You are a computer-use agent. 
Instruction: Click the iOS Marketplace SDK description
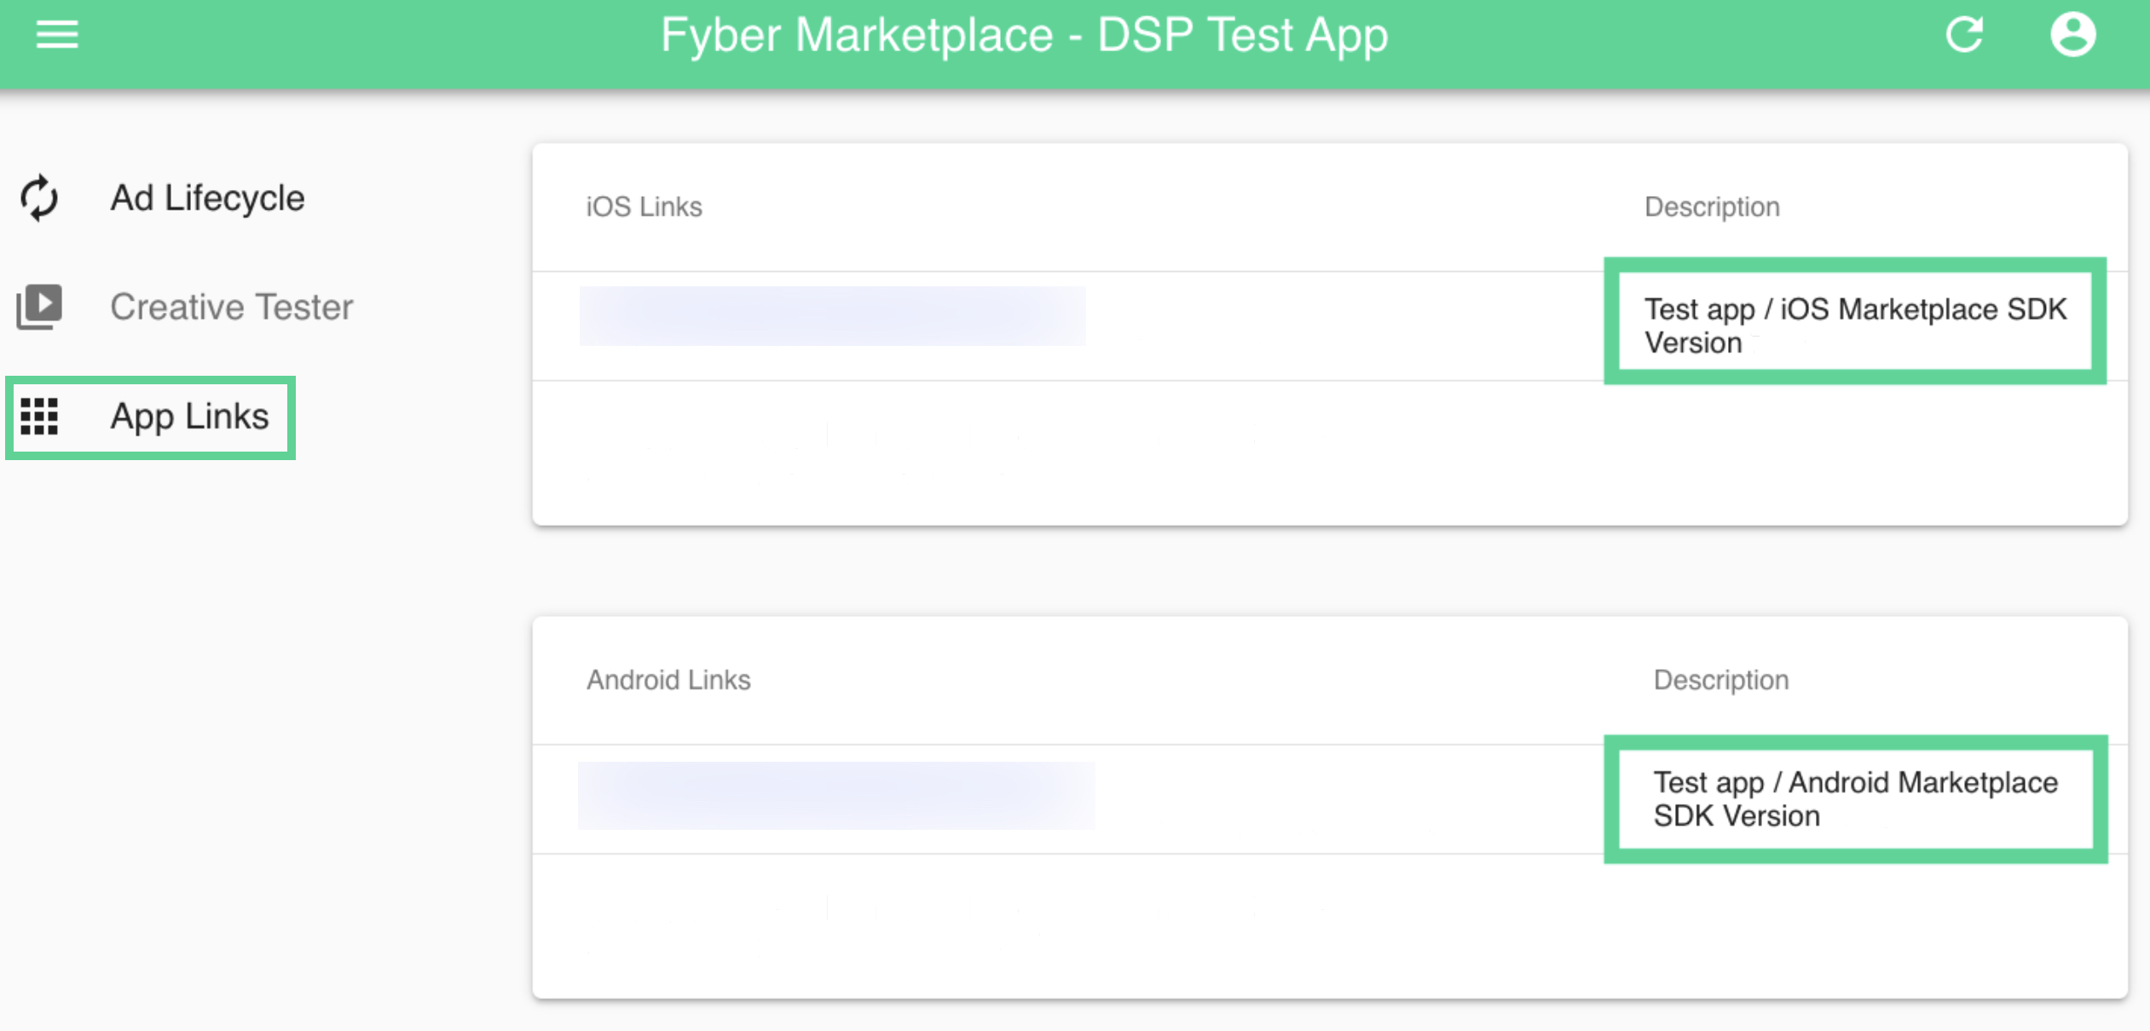[x=1855, y=325]
